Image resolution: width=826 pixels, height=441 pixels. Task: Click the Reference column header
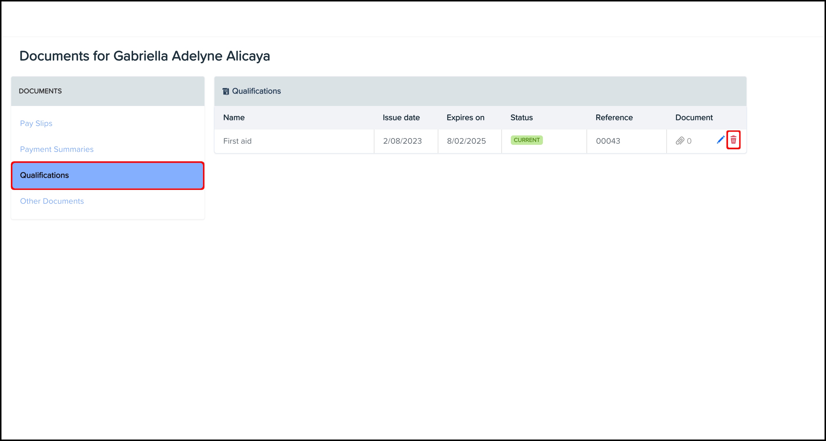tap(614, 118)
